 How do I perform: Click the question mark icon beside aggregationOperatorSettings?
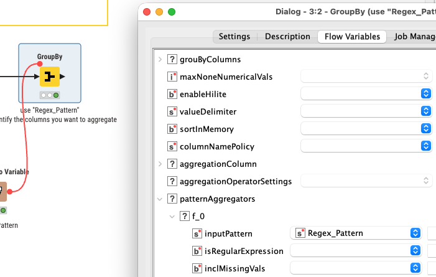(172, 181)
